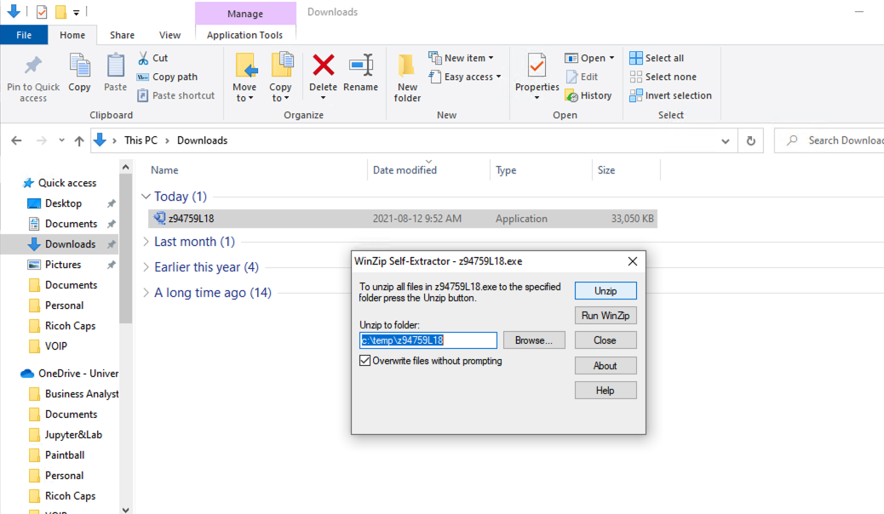Switch to the Share ribbon tab
This screenshot has width=884, height=514.
click(123, 35)
